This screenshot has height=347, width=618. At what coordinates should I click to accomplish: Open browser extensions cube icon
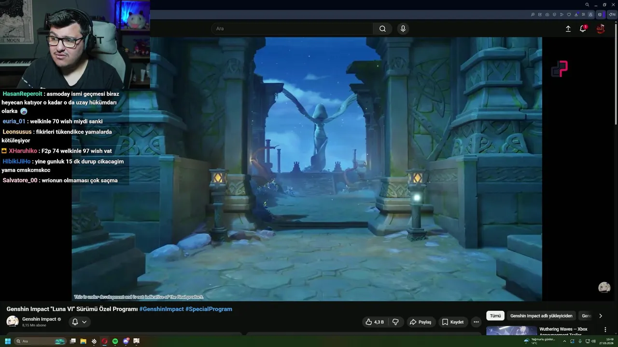[600, 14]
